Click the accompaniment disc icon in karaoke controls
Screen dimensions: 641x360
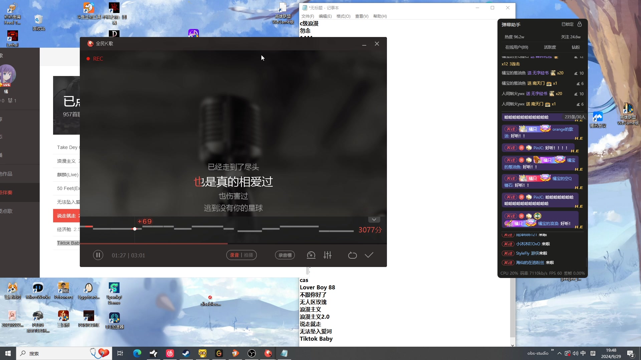click(x=311, y=255)
